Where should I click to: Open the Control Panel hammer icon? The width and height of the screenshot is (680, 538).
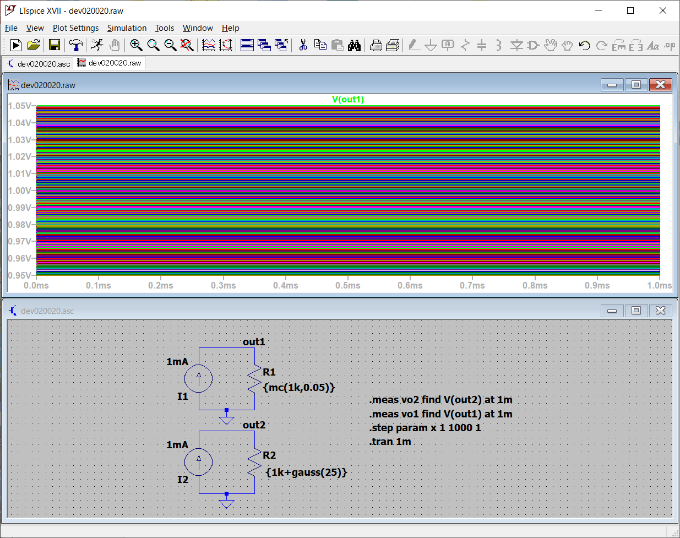pyautogui.click(x=76, y=45)
